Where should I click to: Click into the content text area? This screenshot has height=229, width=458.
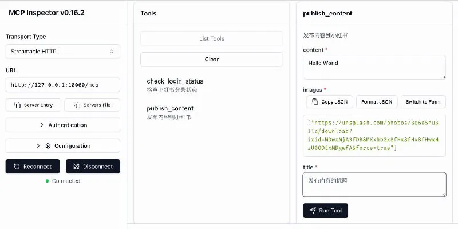point(374,67)
